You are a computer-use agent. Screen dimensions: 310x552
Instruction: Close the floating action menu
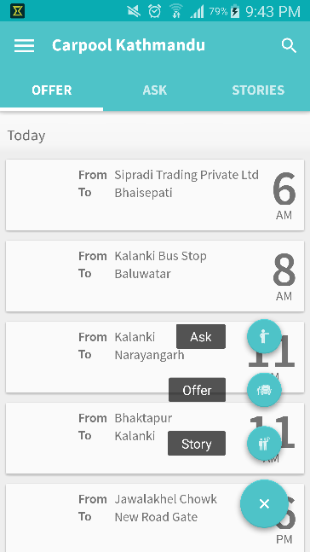[264, 503]
